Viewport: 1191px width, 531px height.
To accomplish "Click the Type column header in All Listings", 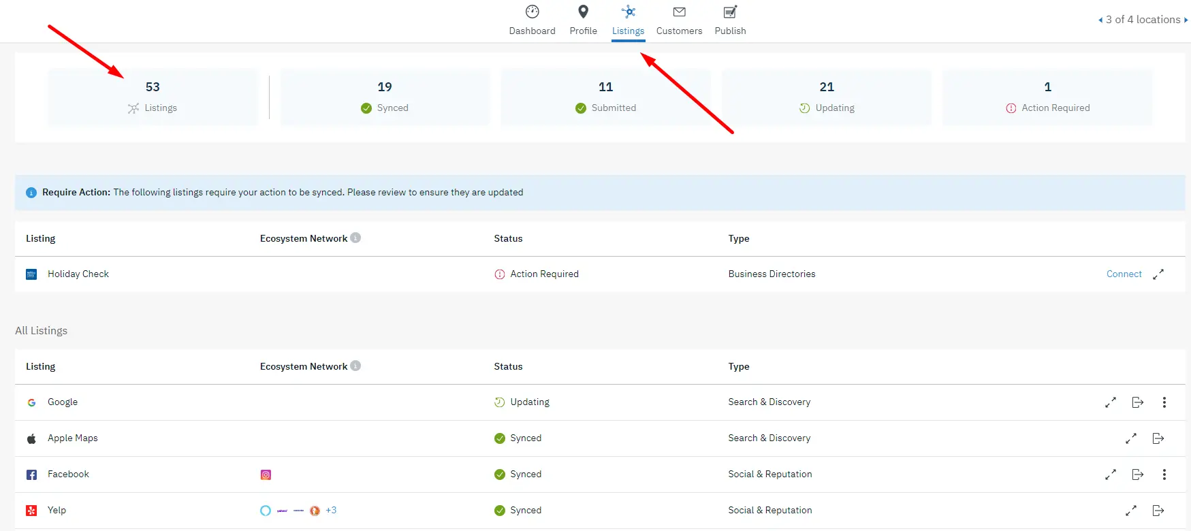I will [x=738, y=366].
